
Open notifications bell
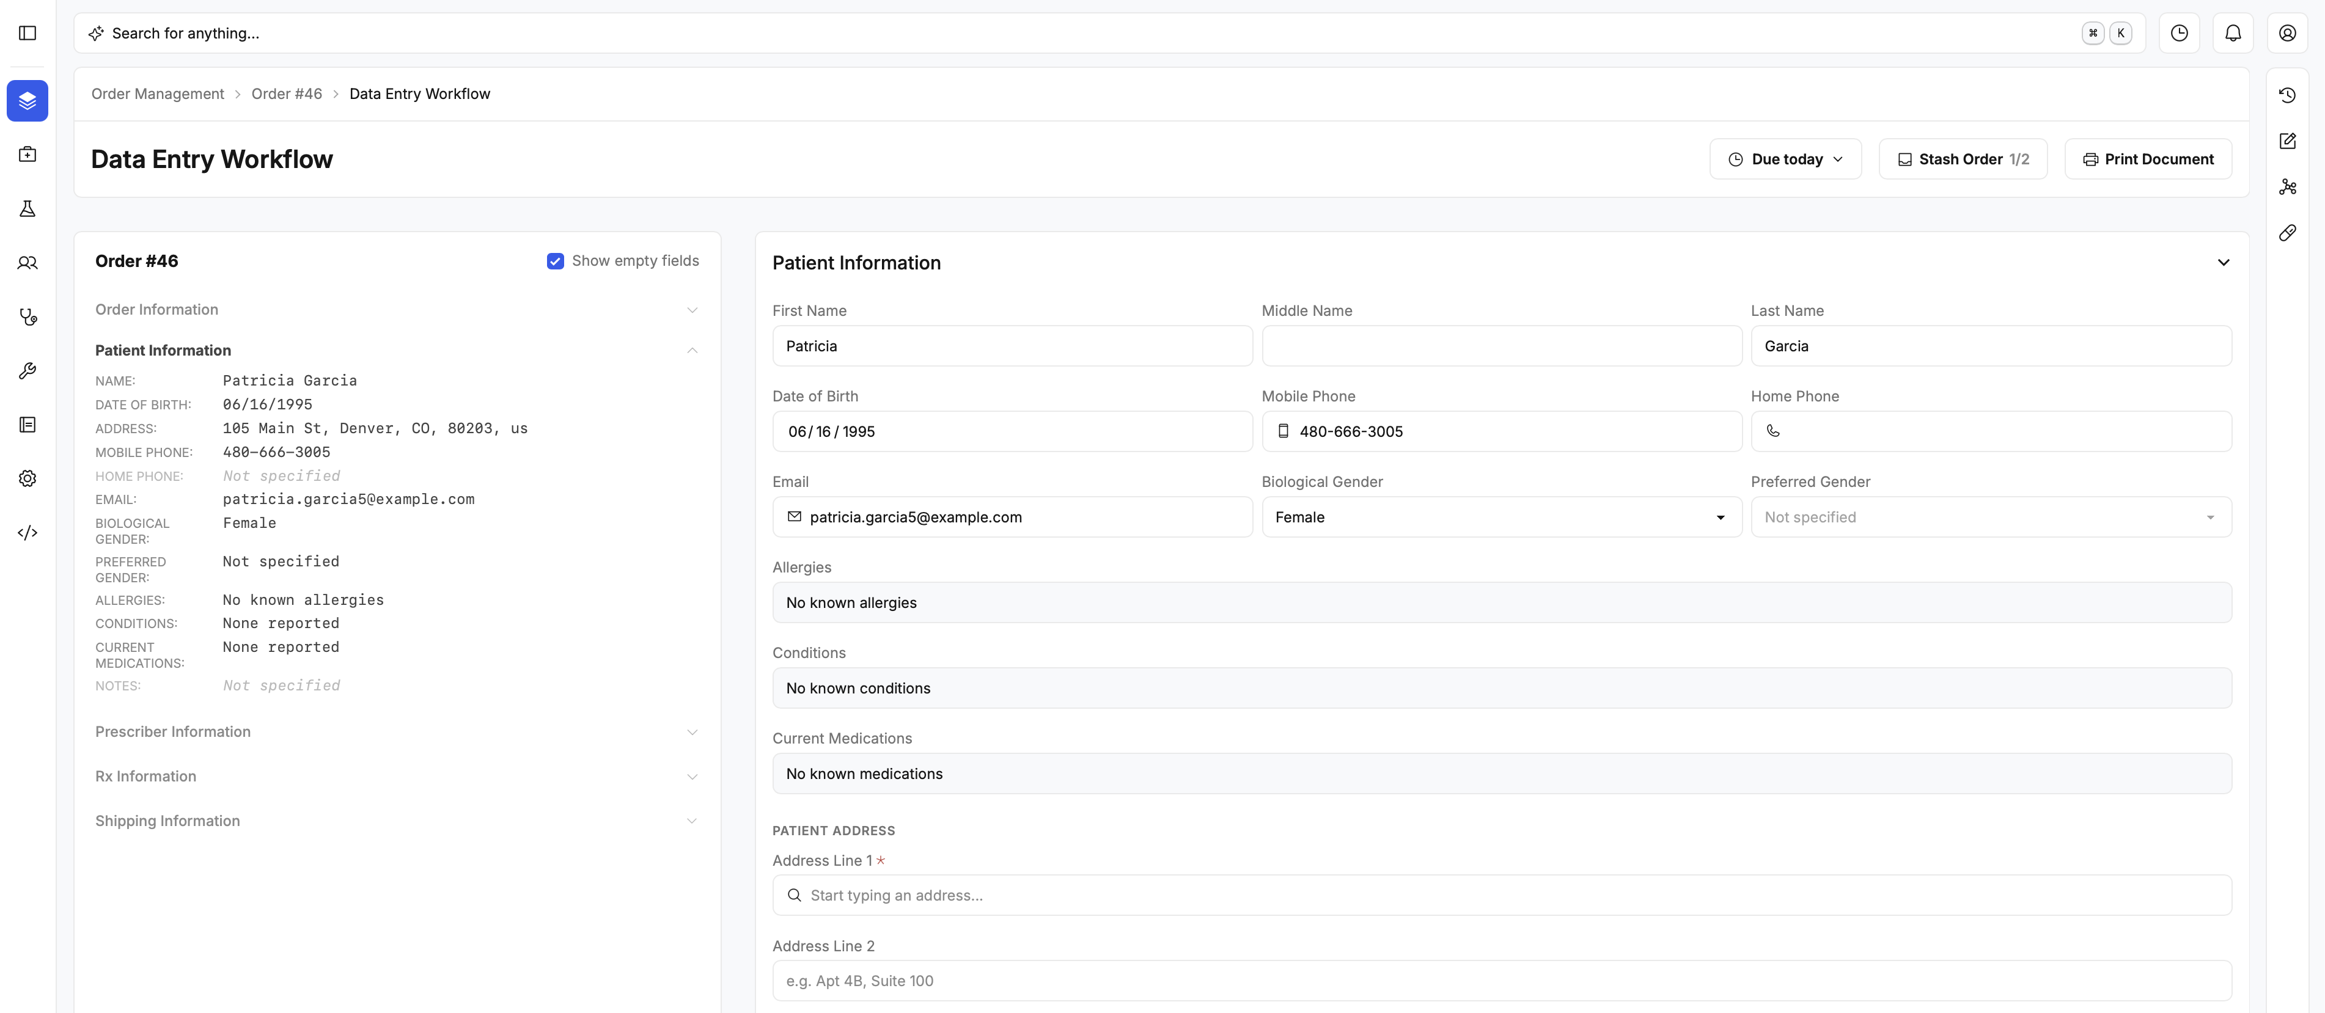[2233, 34]
